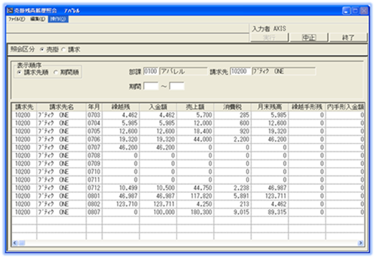Viewport: 375px width, 258px height.
Task: Click the 売上額 value 18,400
Action: [195, 131]
